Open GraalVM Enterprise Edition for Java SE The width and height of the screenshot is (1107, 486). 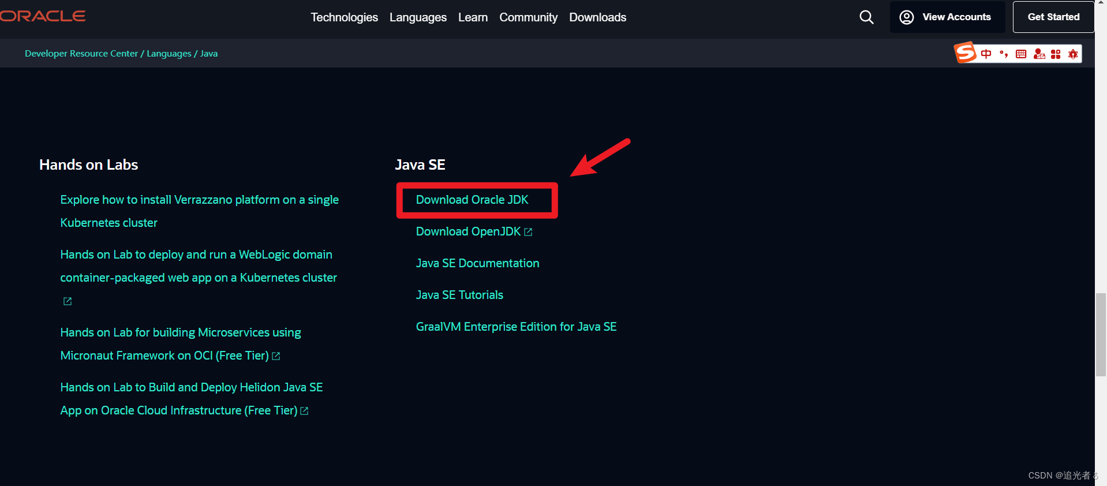[x=516, y=327]
